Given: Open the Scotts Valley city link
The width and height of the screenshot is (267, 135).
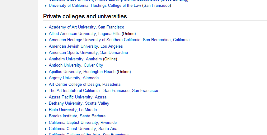Looking at the screenshot, I should [x=97, y=103].
